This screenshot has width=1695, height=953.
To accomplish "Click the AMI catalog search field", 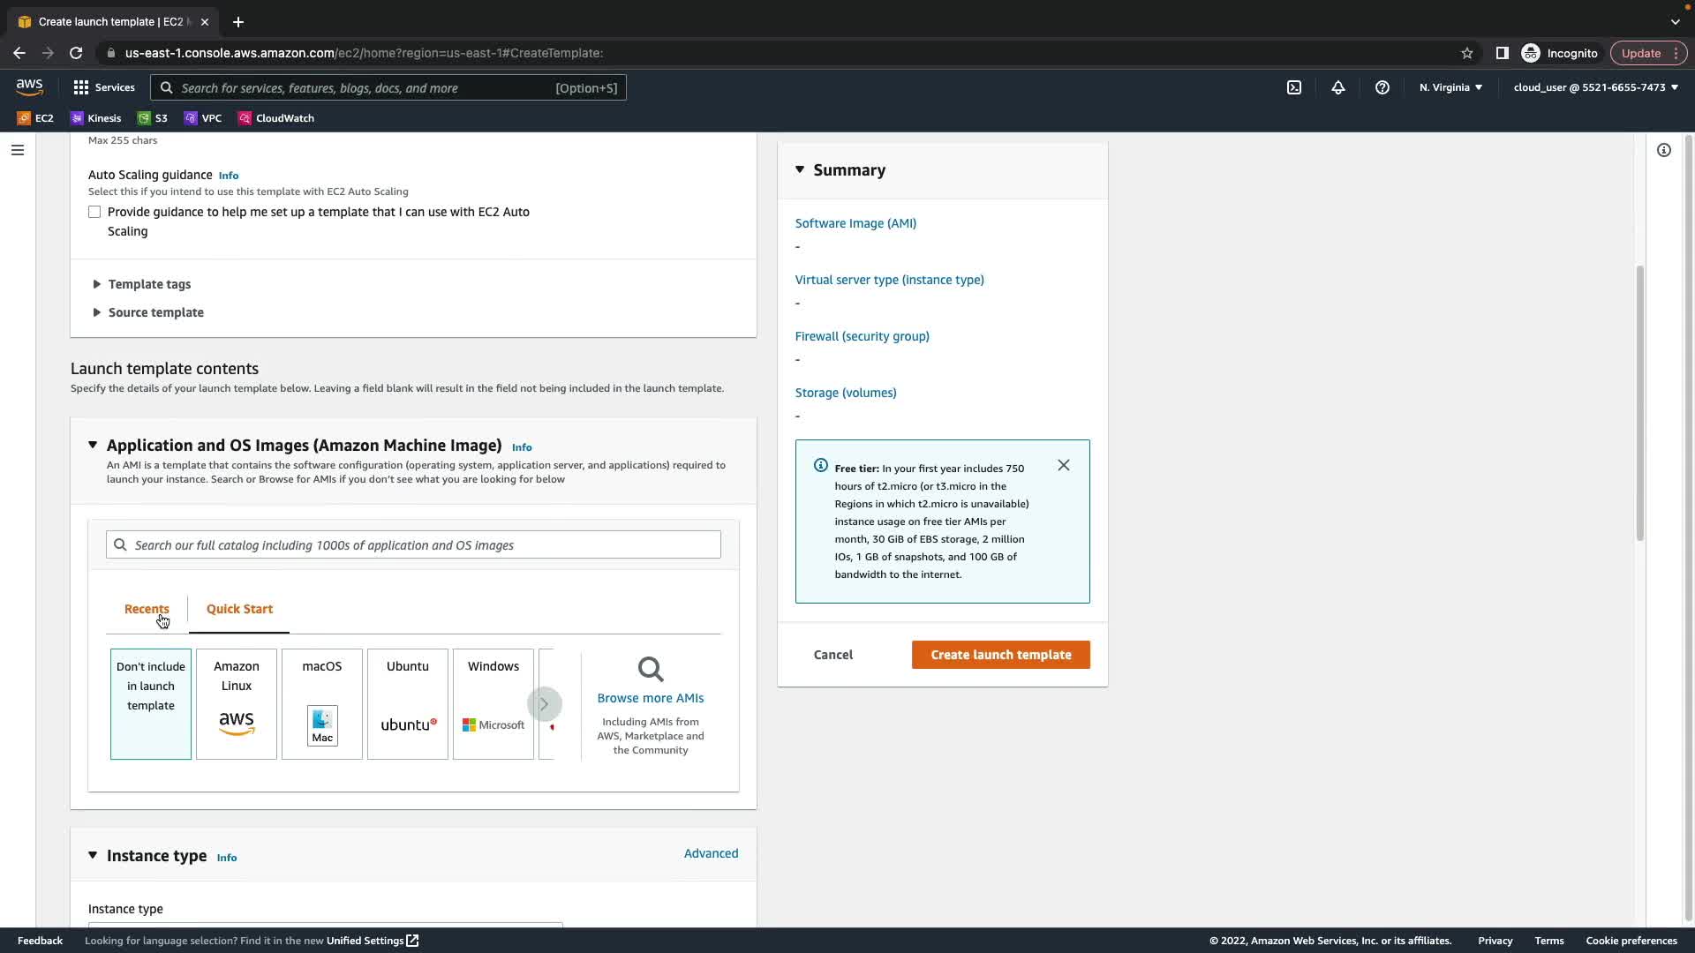I will (x=413, y=545).
